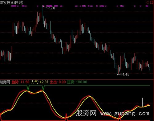This screenshot has width=154, height=121.
Task: Select the 短卖: 100.00 indicator value
Action: 77,82
